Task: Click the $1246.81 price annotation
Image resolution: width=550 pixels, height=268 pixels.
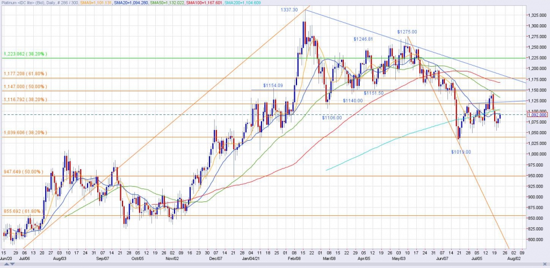Action: pyautogui.click(x=363, y=39)
